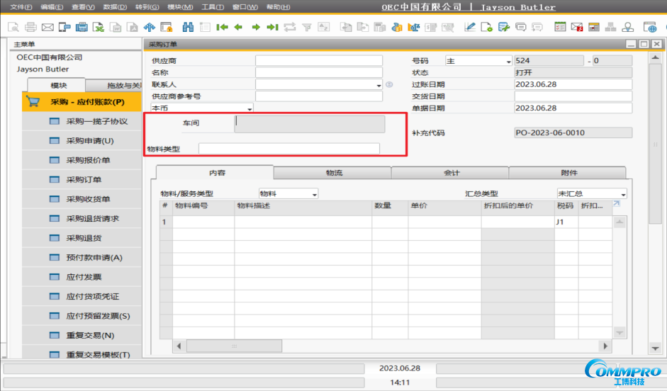Screen dimensions: 667x391
Task: Click the Next Record green arrow
Action: coord(256,27)
